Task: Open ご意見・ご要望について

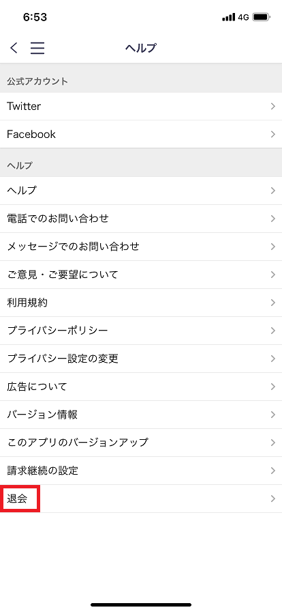Action: [141, 275]
